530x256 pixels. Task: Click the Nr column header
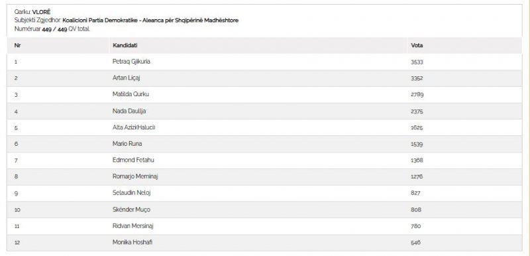pyautogui.click(x=17, y=45)
